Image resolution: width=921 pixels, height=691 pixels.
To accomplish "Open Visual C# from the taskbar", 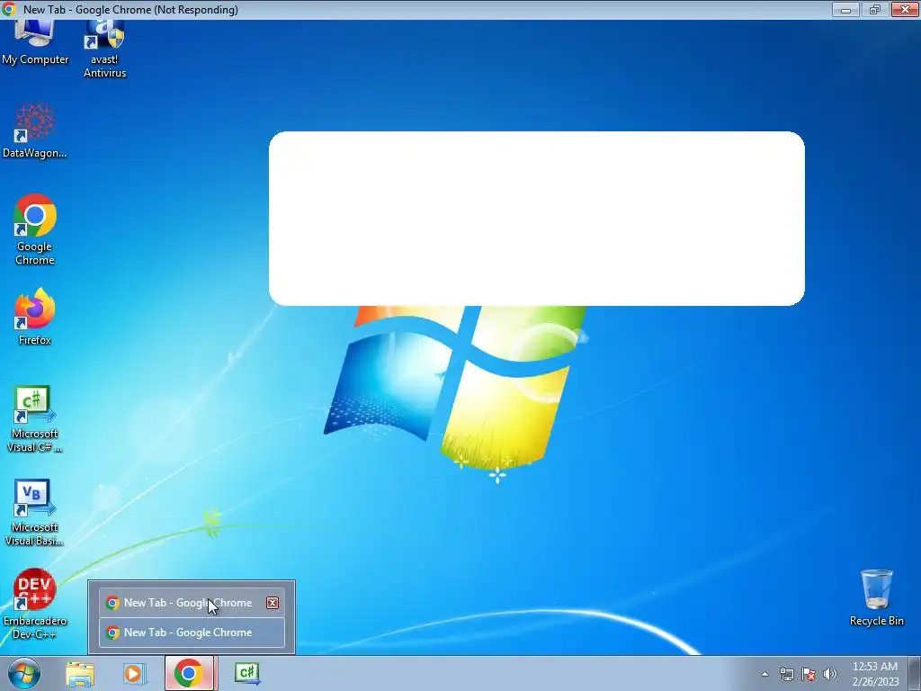I will [x=247, y=673].
